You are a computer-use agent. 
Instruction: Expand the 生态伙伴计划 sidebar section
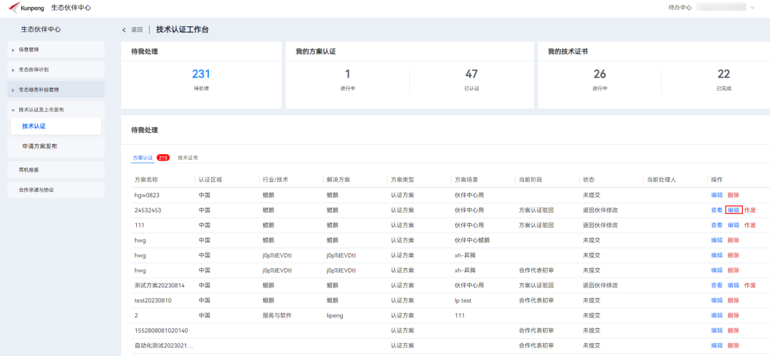(x=56, y=69)
